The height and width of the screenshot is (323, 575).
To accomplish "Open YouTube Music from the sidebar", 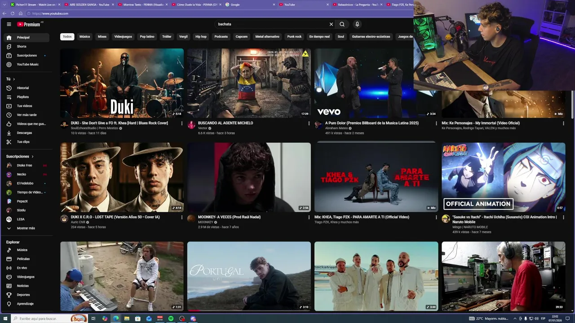I will 27,65.
